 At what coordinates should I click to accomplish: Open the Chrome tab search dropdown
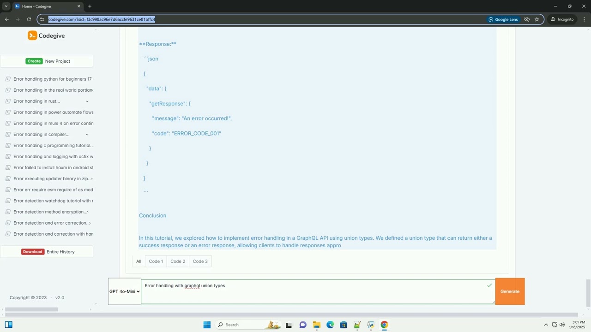6,6
